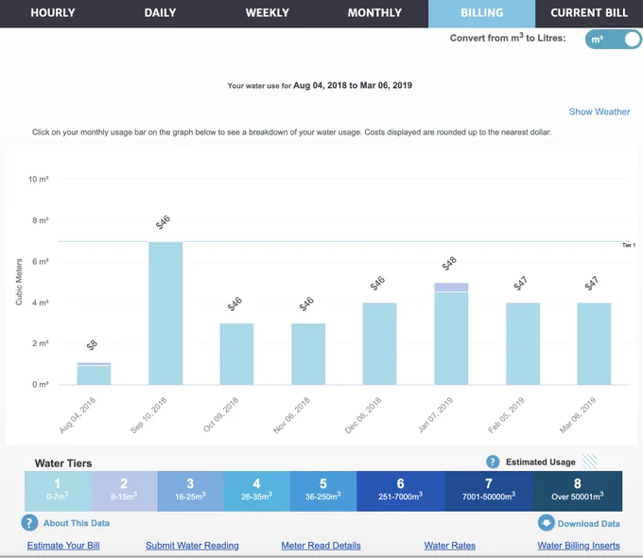
Task: Click the Download Data link text
Action: (588, 524)
